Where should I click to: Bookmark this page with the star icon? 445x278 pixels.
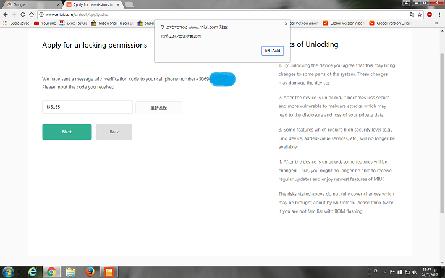(x=420, y=14)
